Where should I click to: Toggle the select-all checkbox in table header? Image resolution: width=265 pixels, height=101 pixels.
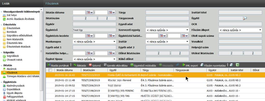coord(50,70)
